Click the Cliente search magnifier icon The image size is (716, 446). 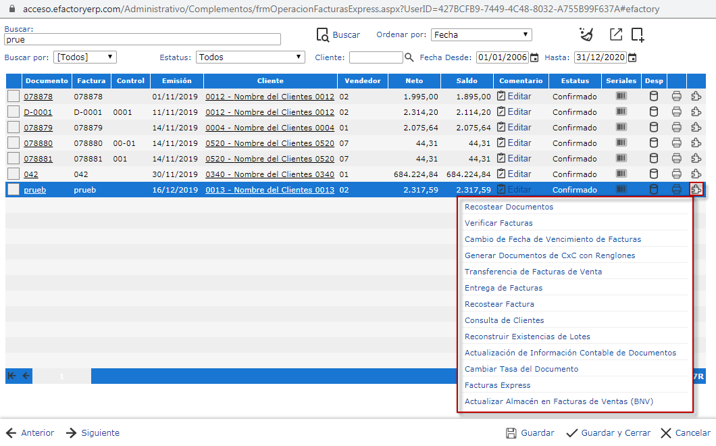tap(409, 57)
